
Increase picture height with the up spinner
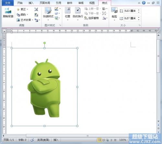pos(139,10)
